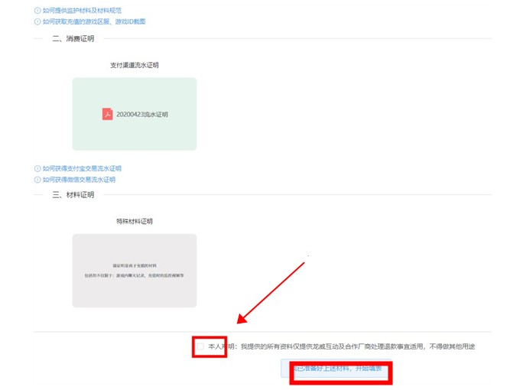Click the 三、材料证明 section heading
The height and width of the screenshot is (390, 523).
[73, 195]
